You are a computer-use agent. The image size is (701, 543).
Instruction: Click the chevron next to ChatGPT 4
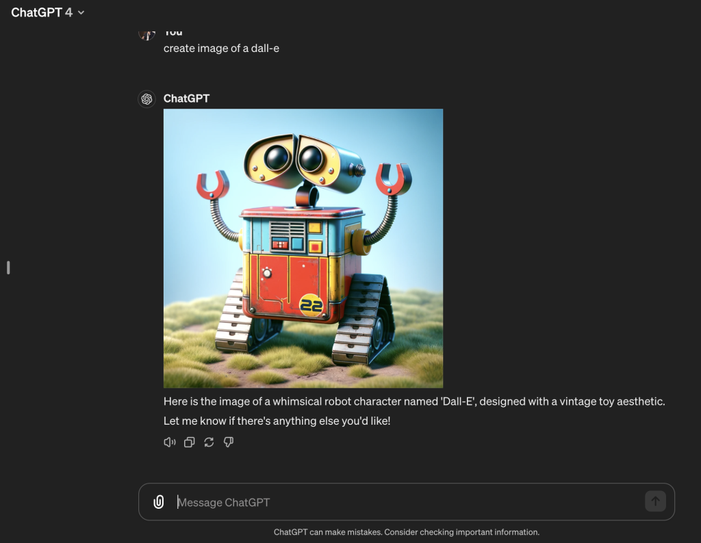(81, 13)
